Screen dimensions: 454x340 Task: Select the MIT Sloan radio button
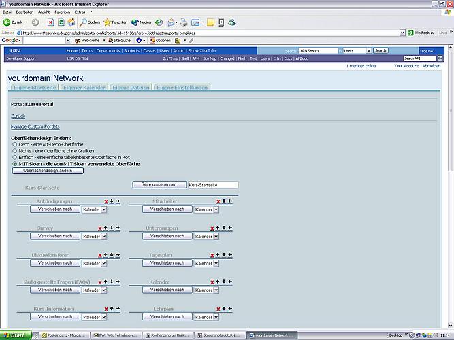point(15,164)
